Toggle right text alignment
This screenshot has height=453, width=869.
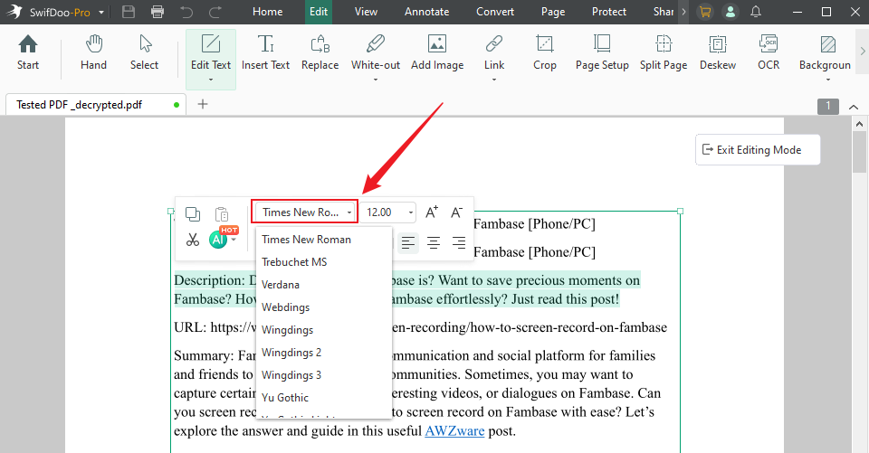click(459, 242)
